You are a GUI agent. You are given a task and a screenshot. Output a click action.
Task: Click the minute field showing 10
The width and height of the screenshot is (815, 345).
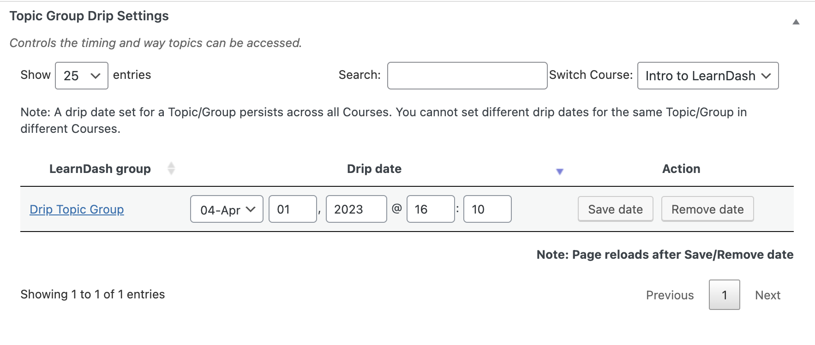coord(487,209)
